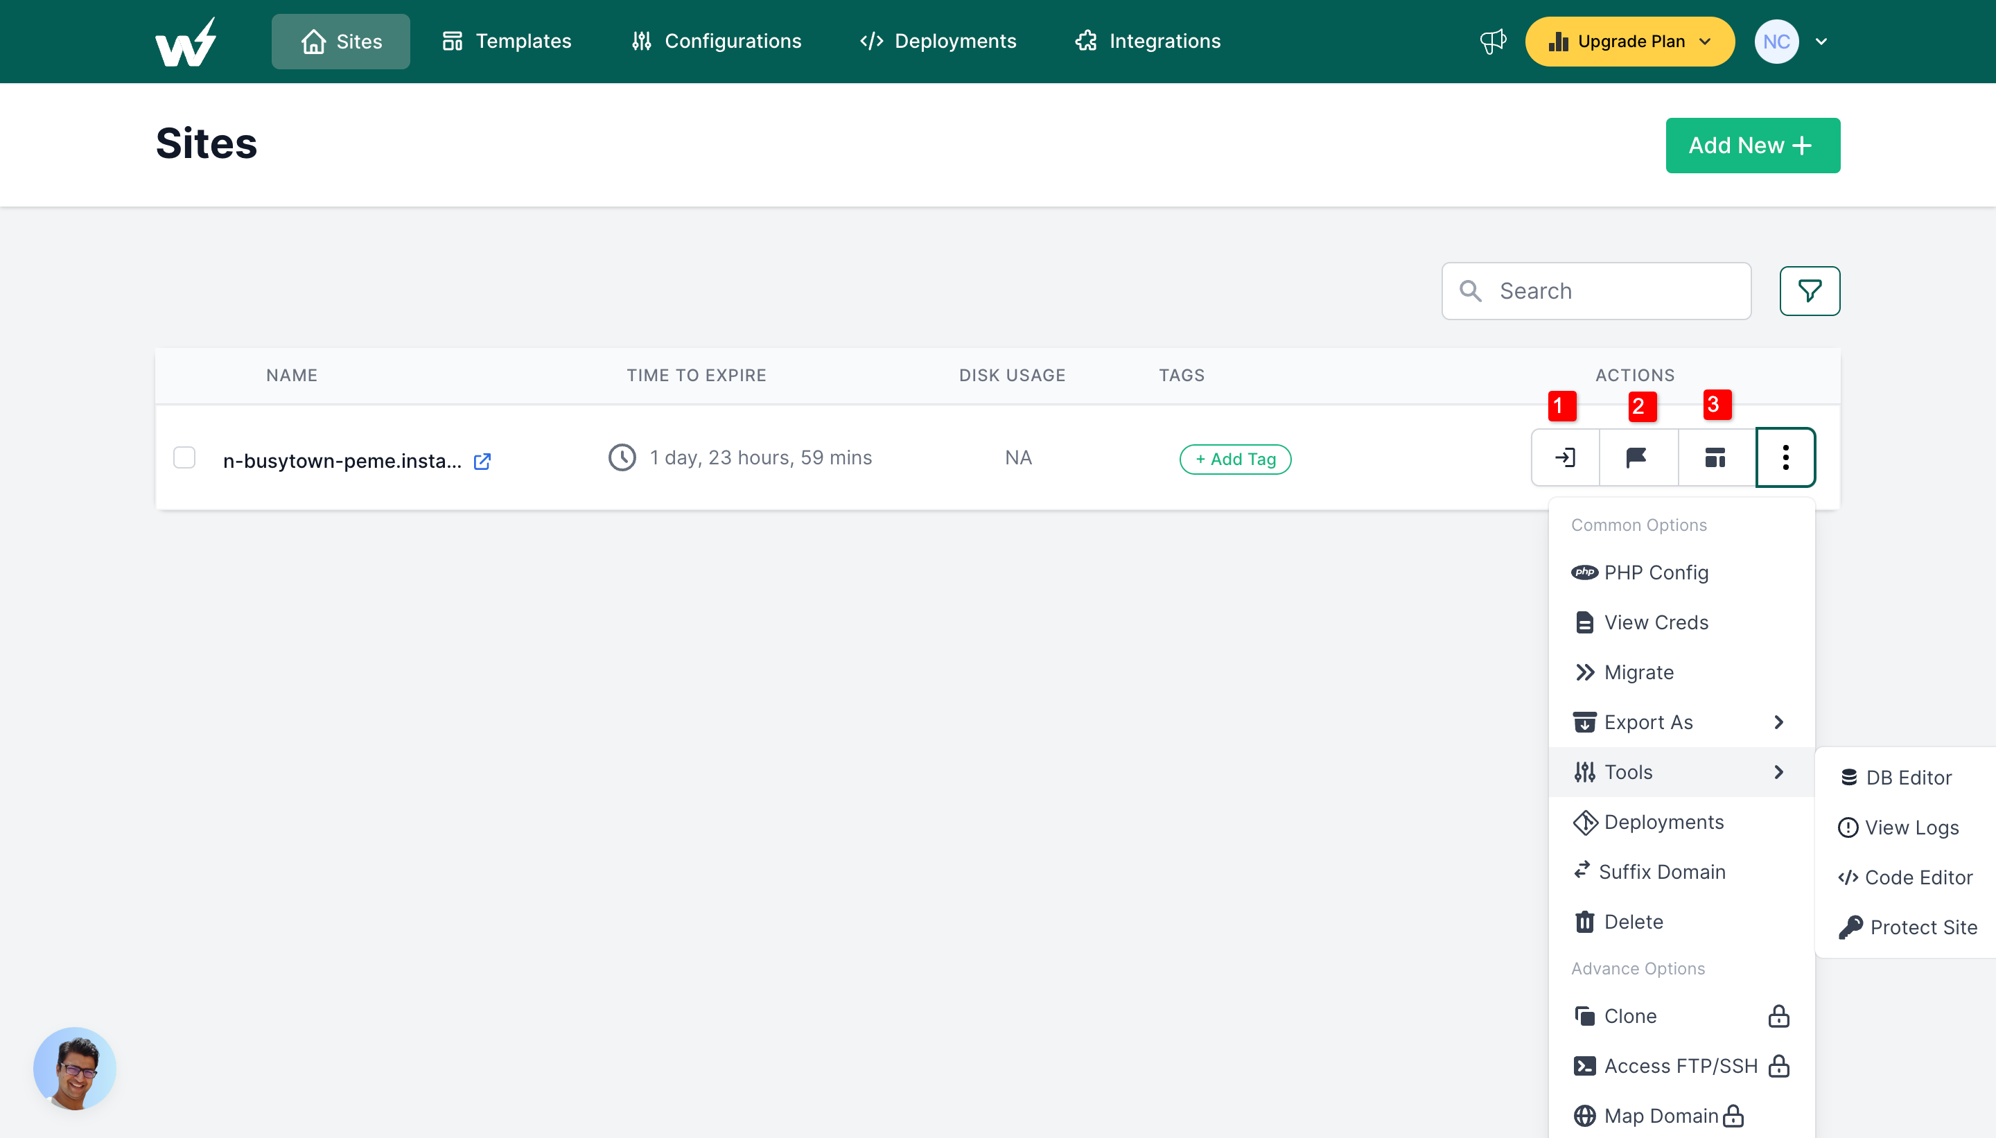Open the filter options icon

pyautogui.click(x=1810, y=290)
